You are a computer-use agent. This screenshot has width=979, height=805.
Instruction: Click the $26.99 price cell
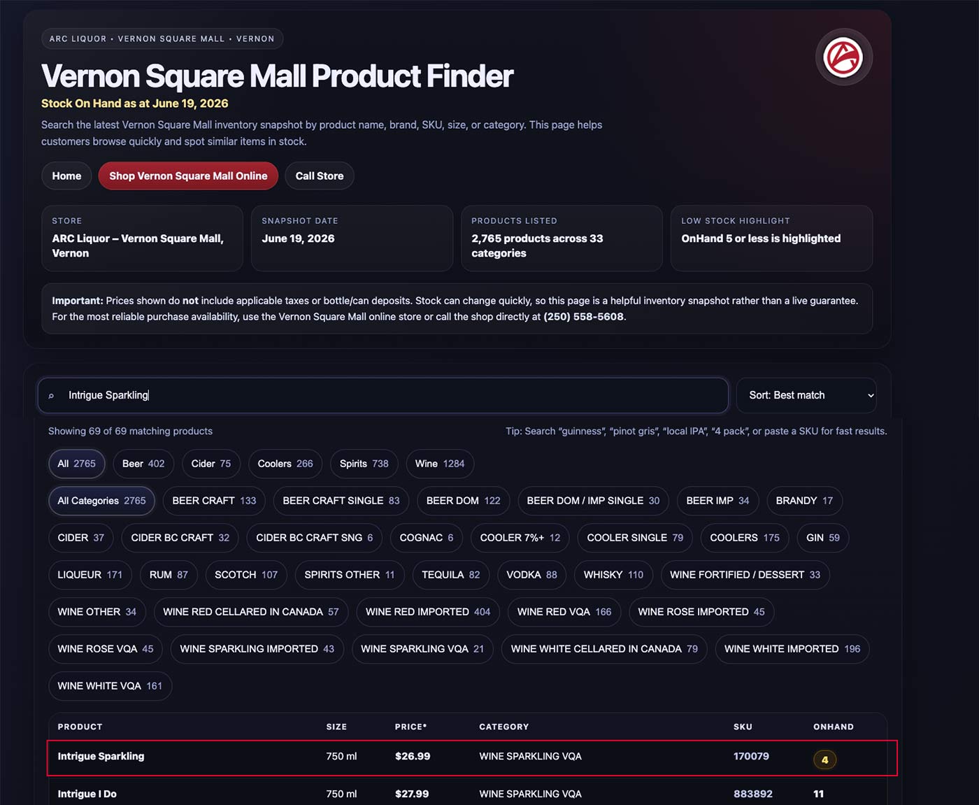pos(413,756)
